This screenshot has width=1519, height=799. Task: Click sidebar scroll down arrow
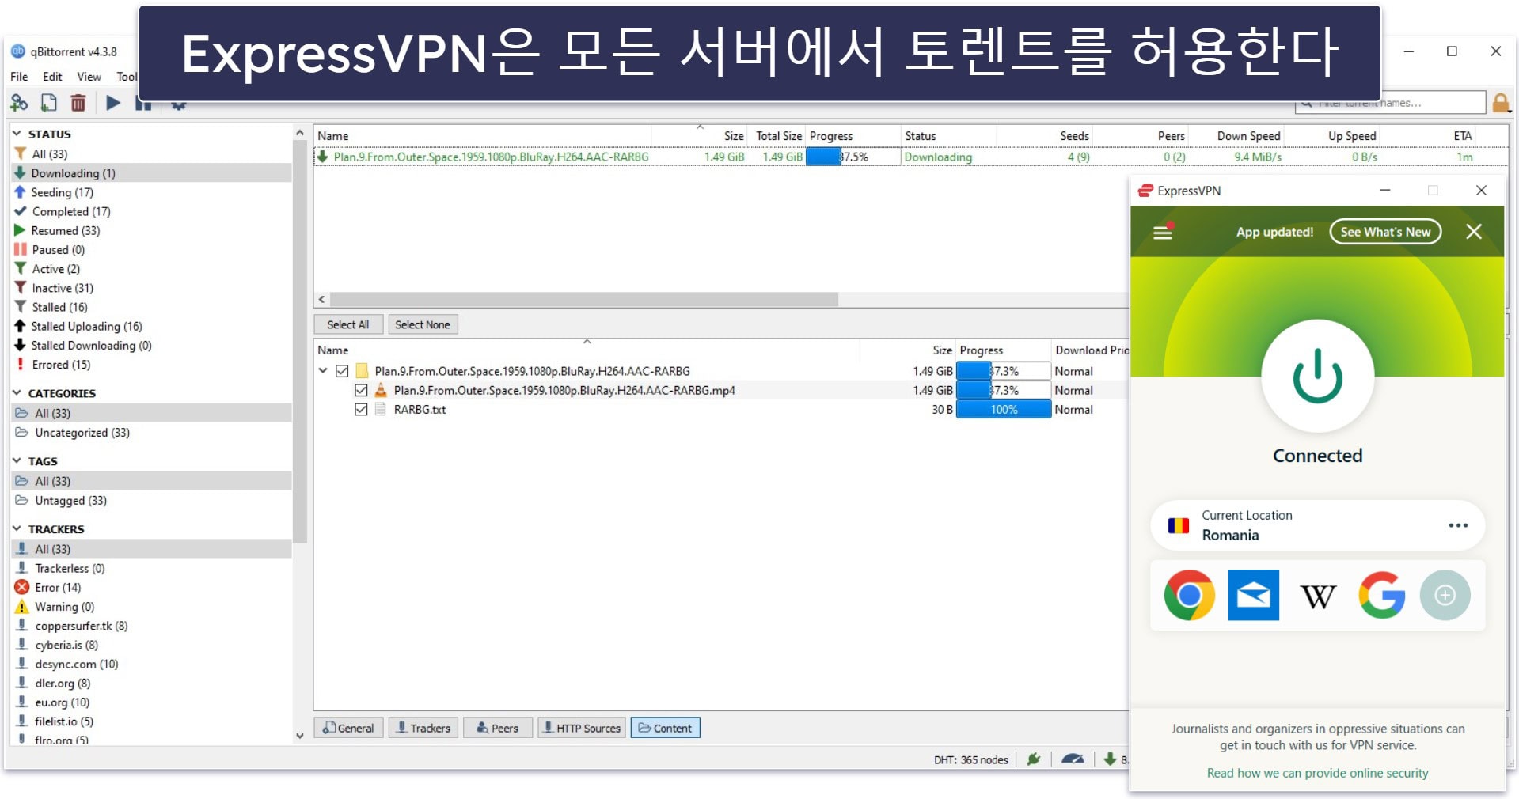(x=300, y=736)
